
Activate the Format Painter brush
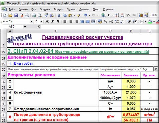pyautogui.click(x=78, y=15)
